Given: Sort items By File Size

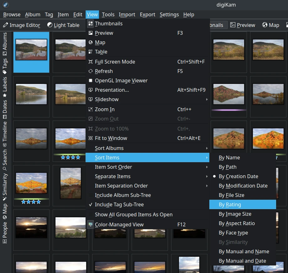Looking at the screenshot, I should point(243,195).
